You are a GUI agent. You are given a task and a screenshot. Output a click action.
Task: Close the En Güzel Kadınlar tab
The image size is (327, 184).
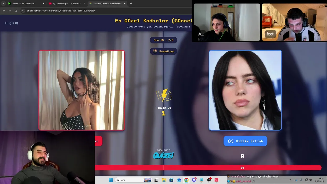coord(124,4)
